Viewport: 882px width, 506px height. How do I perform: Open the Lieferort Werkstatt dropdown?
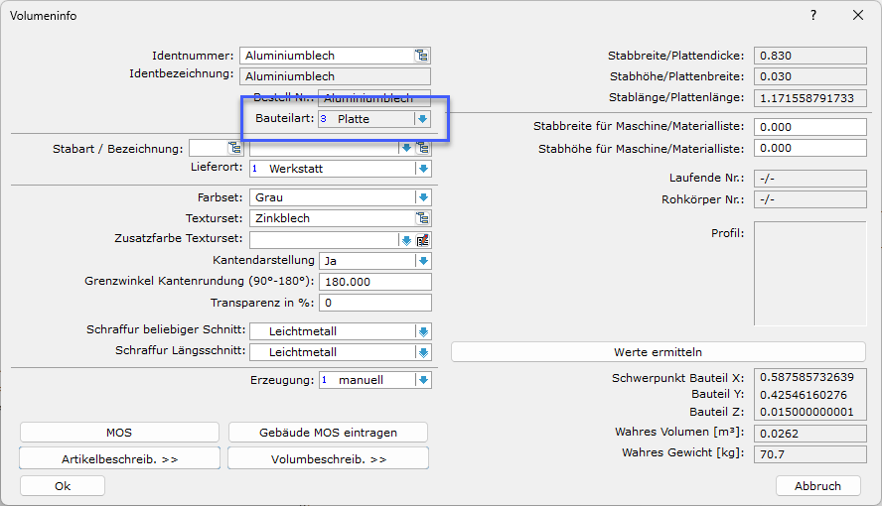[x=423, y=169]
